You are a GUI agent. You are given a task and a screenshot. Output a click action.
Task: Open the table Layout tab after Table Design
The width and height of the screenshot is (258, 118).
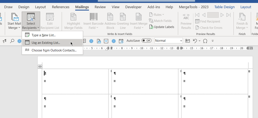tap(246, 7)
